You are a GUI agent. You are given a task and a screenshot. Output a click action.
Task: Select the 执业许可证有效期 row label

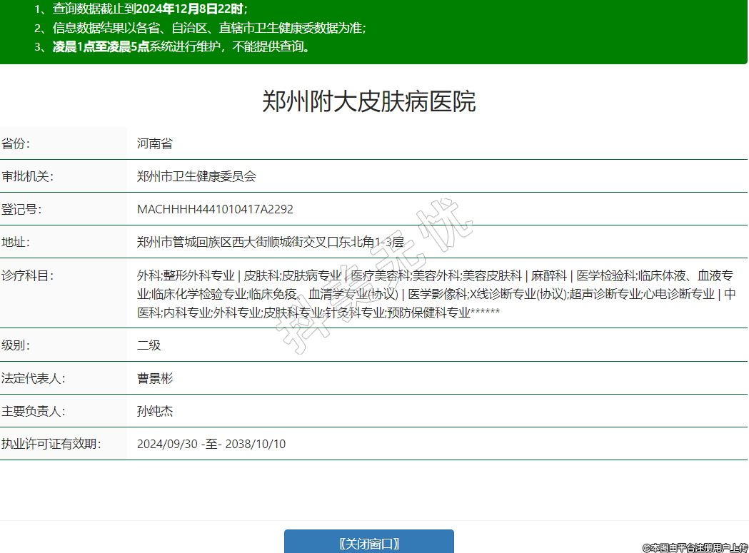pos(51,444)
